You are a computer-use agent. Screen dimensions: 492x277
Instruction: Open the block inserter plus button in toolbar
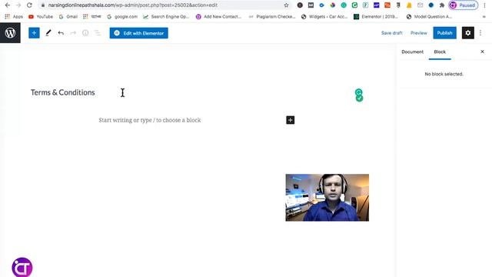click(x=34, y=33)
